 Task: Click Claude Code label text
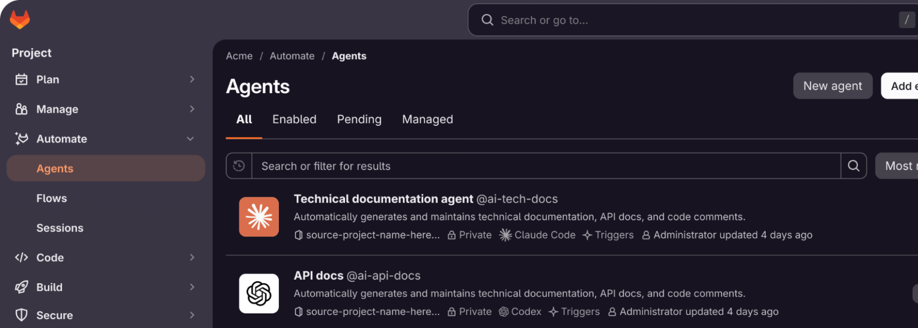point(545,235)
